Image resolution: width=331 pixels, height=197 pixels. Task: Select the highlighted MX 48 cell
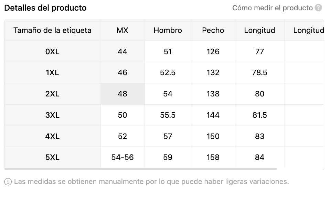tap(122, 94)
